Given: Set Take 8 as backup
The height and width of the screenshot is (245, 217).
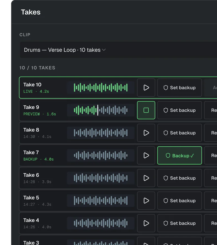Looking at the screenshot, I should coord(179,133).
